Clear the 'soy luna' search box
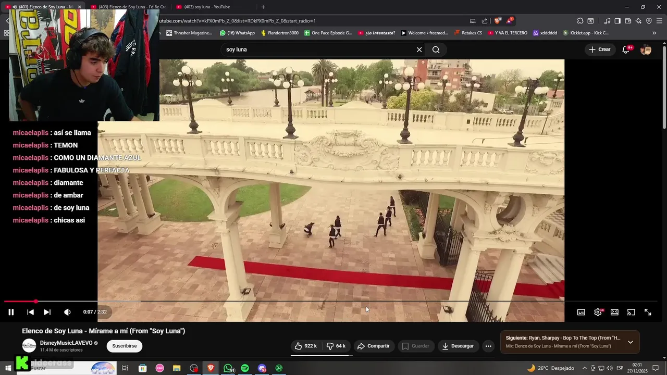This screenshot has height=375, width=667. click(419, 49)
